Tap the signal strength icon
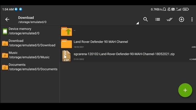 (179, 9)
